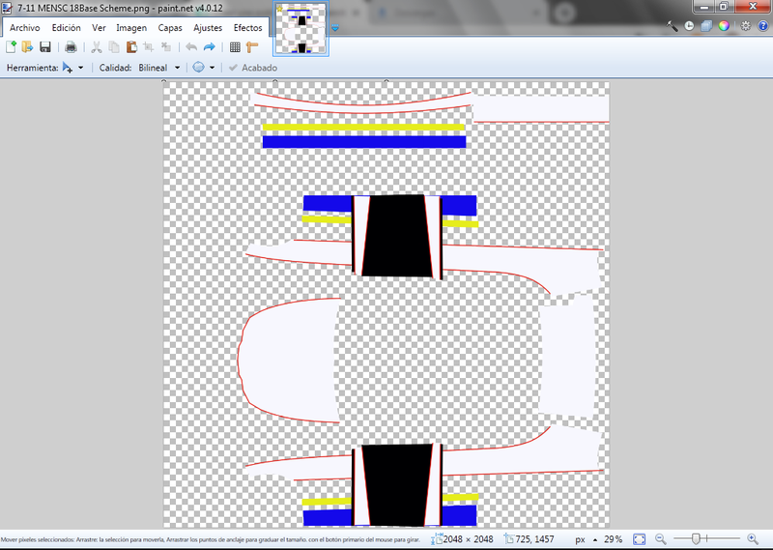
Task: Click the 29% zoom value
Action: [614, 539]
